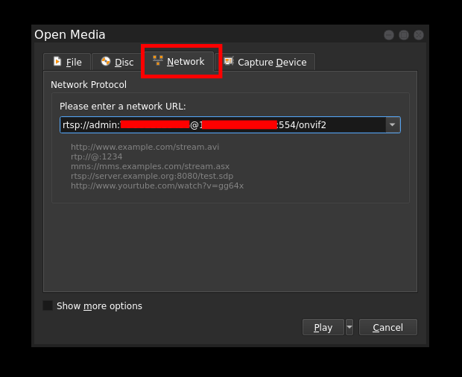Maximize the Open Media dialog
This screenshot has height=377, width=462.
pyautogui.click(x=404, y=35)
